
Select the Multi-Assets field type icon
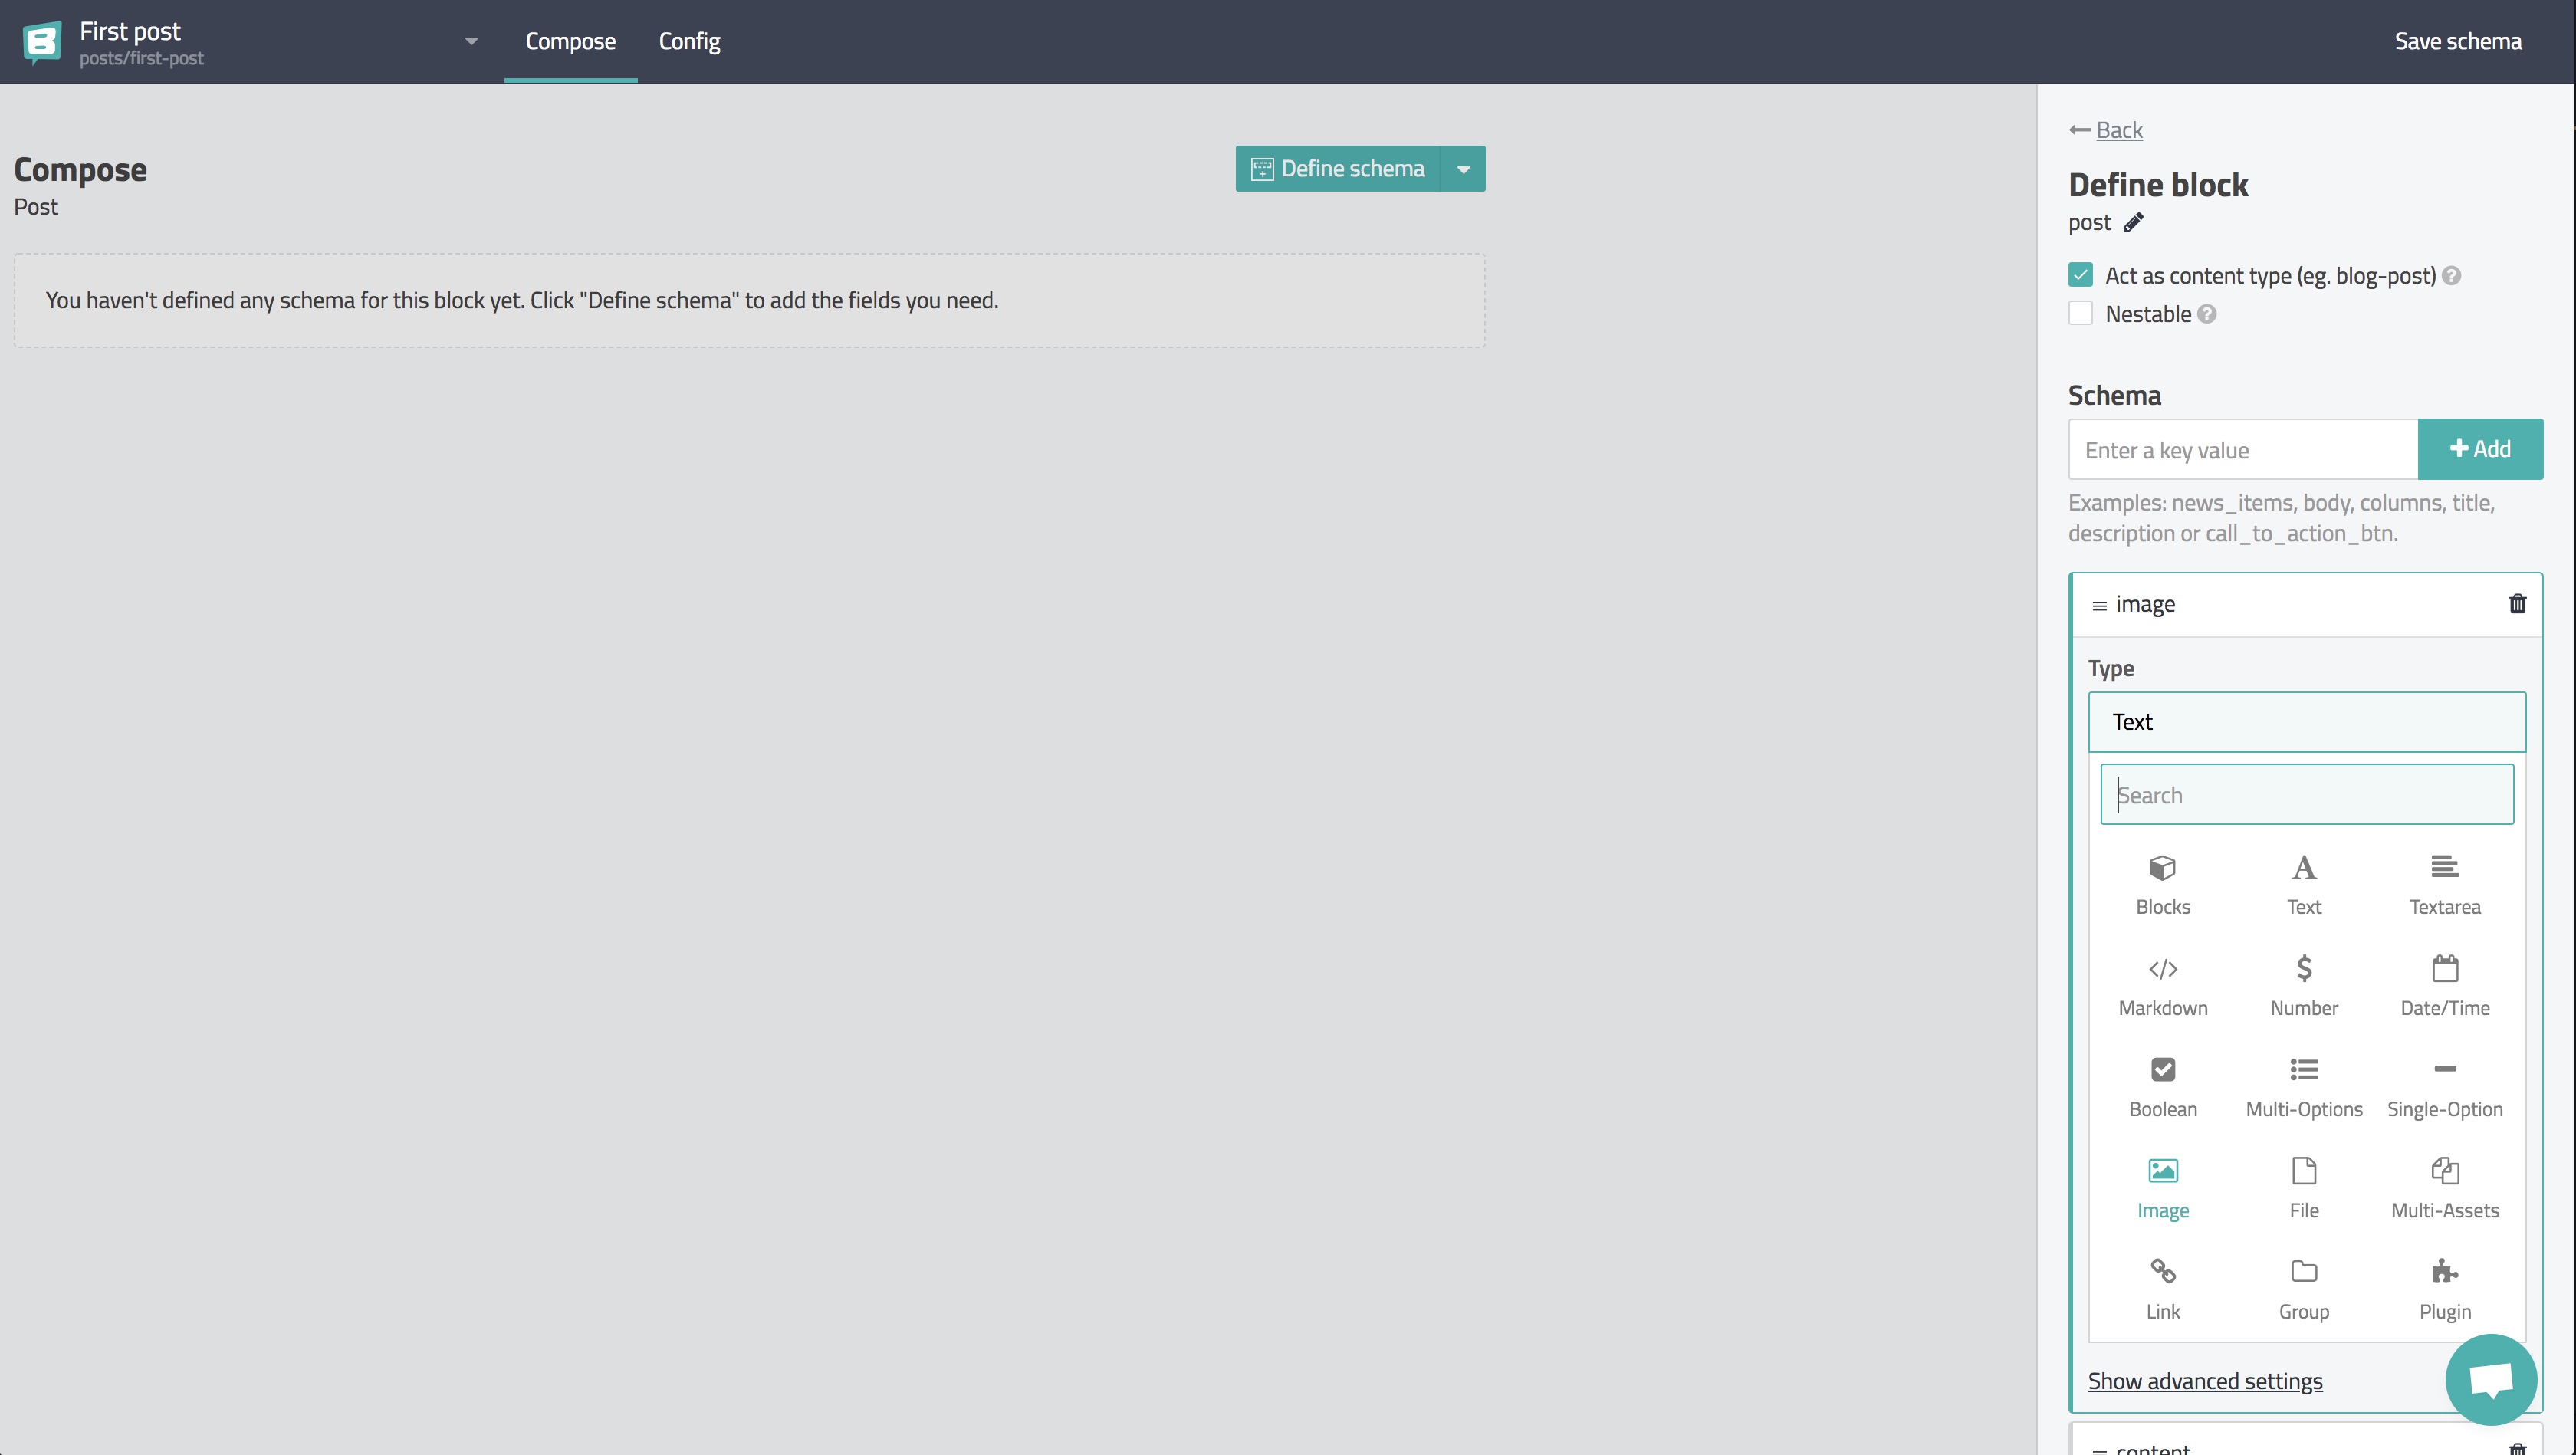(x=2443, y=1170)
